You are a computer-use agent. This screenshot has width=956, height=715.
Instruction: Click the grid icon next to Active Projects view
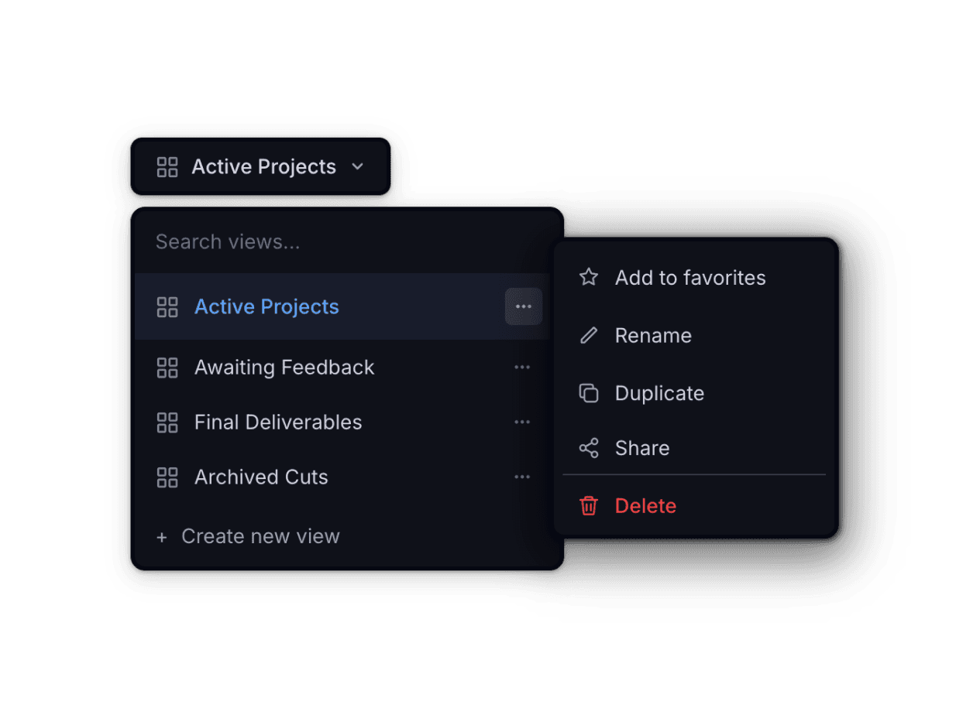(x=167, y=306)
